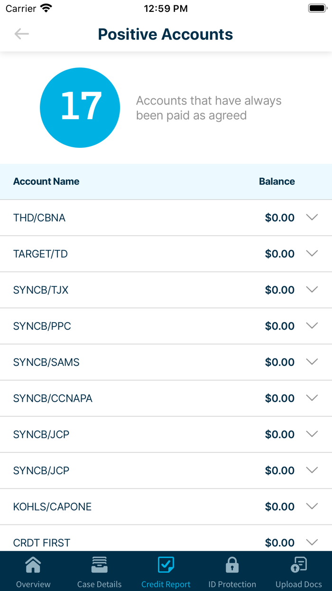Tap the Case Details drawer icon
The image size is (332, 591).
tap(100, 565)
